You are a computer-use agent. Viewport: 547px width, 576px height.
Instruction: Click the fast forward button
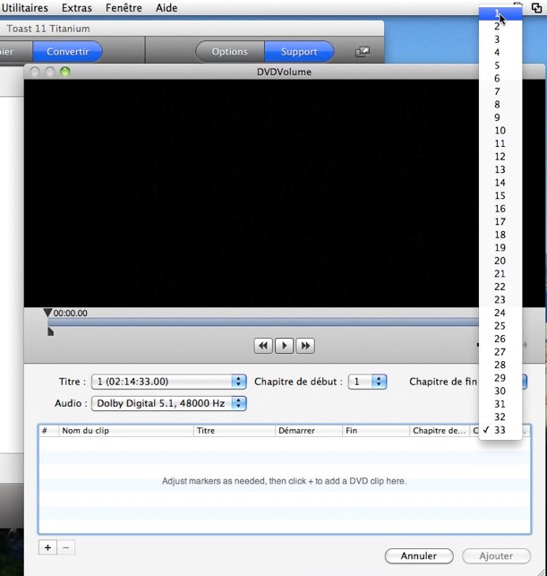305,346
